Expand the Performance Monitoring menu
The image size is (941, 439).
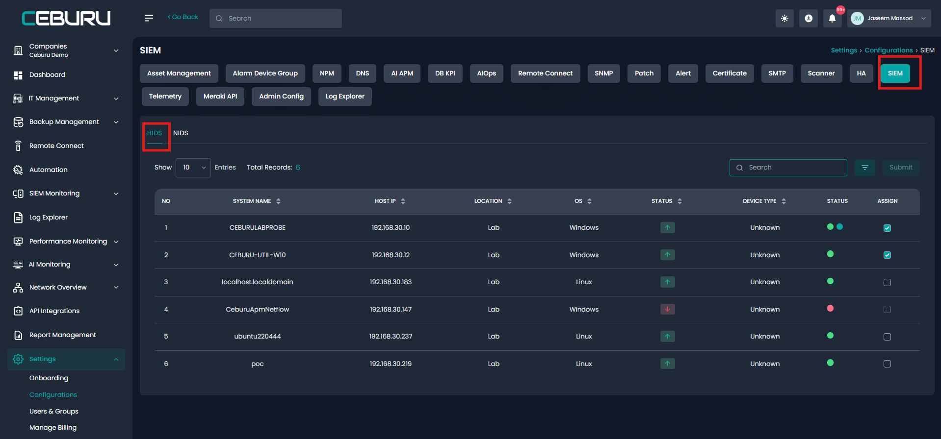(x=116, y=242)
